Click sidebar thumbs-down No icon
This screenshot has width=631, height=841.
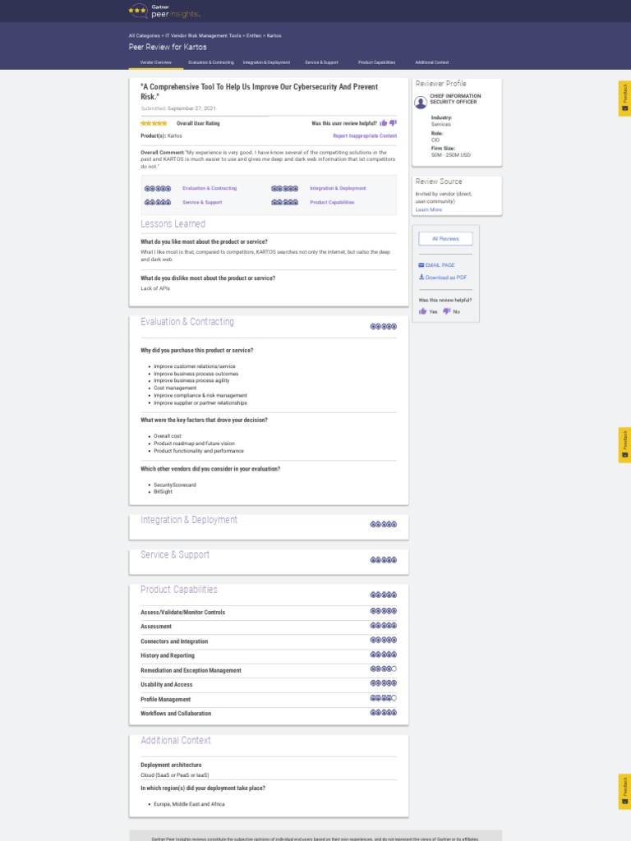point(446,311)
